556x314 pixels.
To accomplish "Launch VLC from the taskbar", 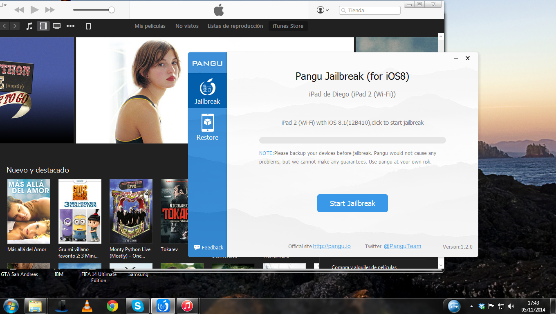I will (87, 305).
